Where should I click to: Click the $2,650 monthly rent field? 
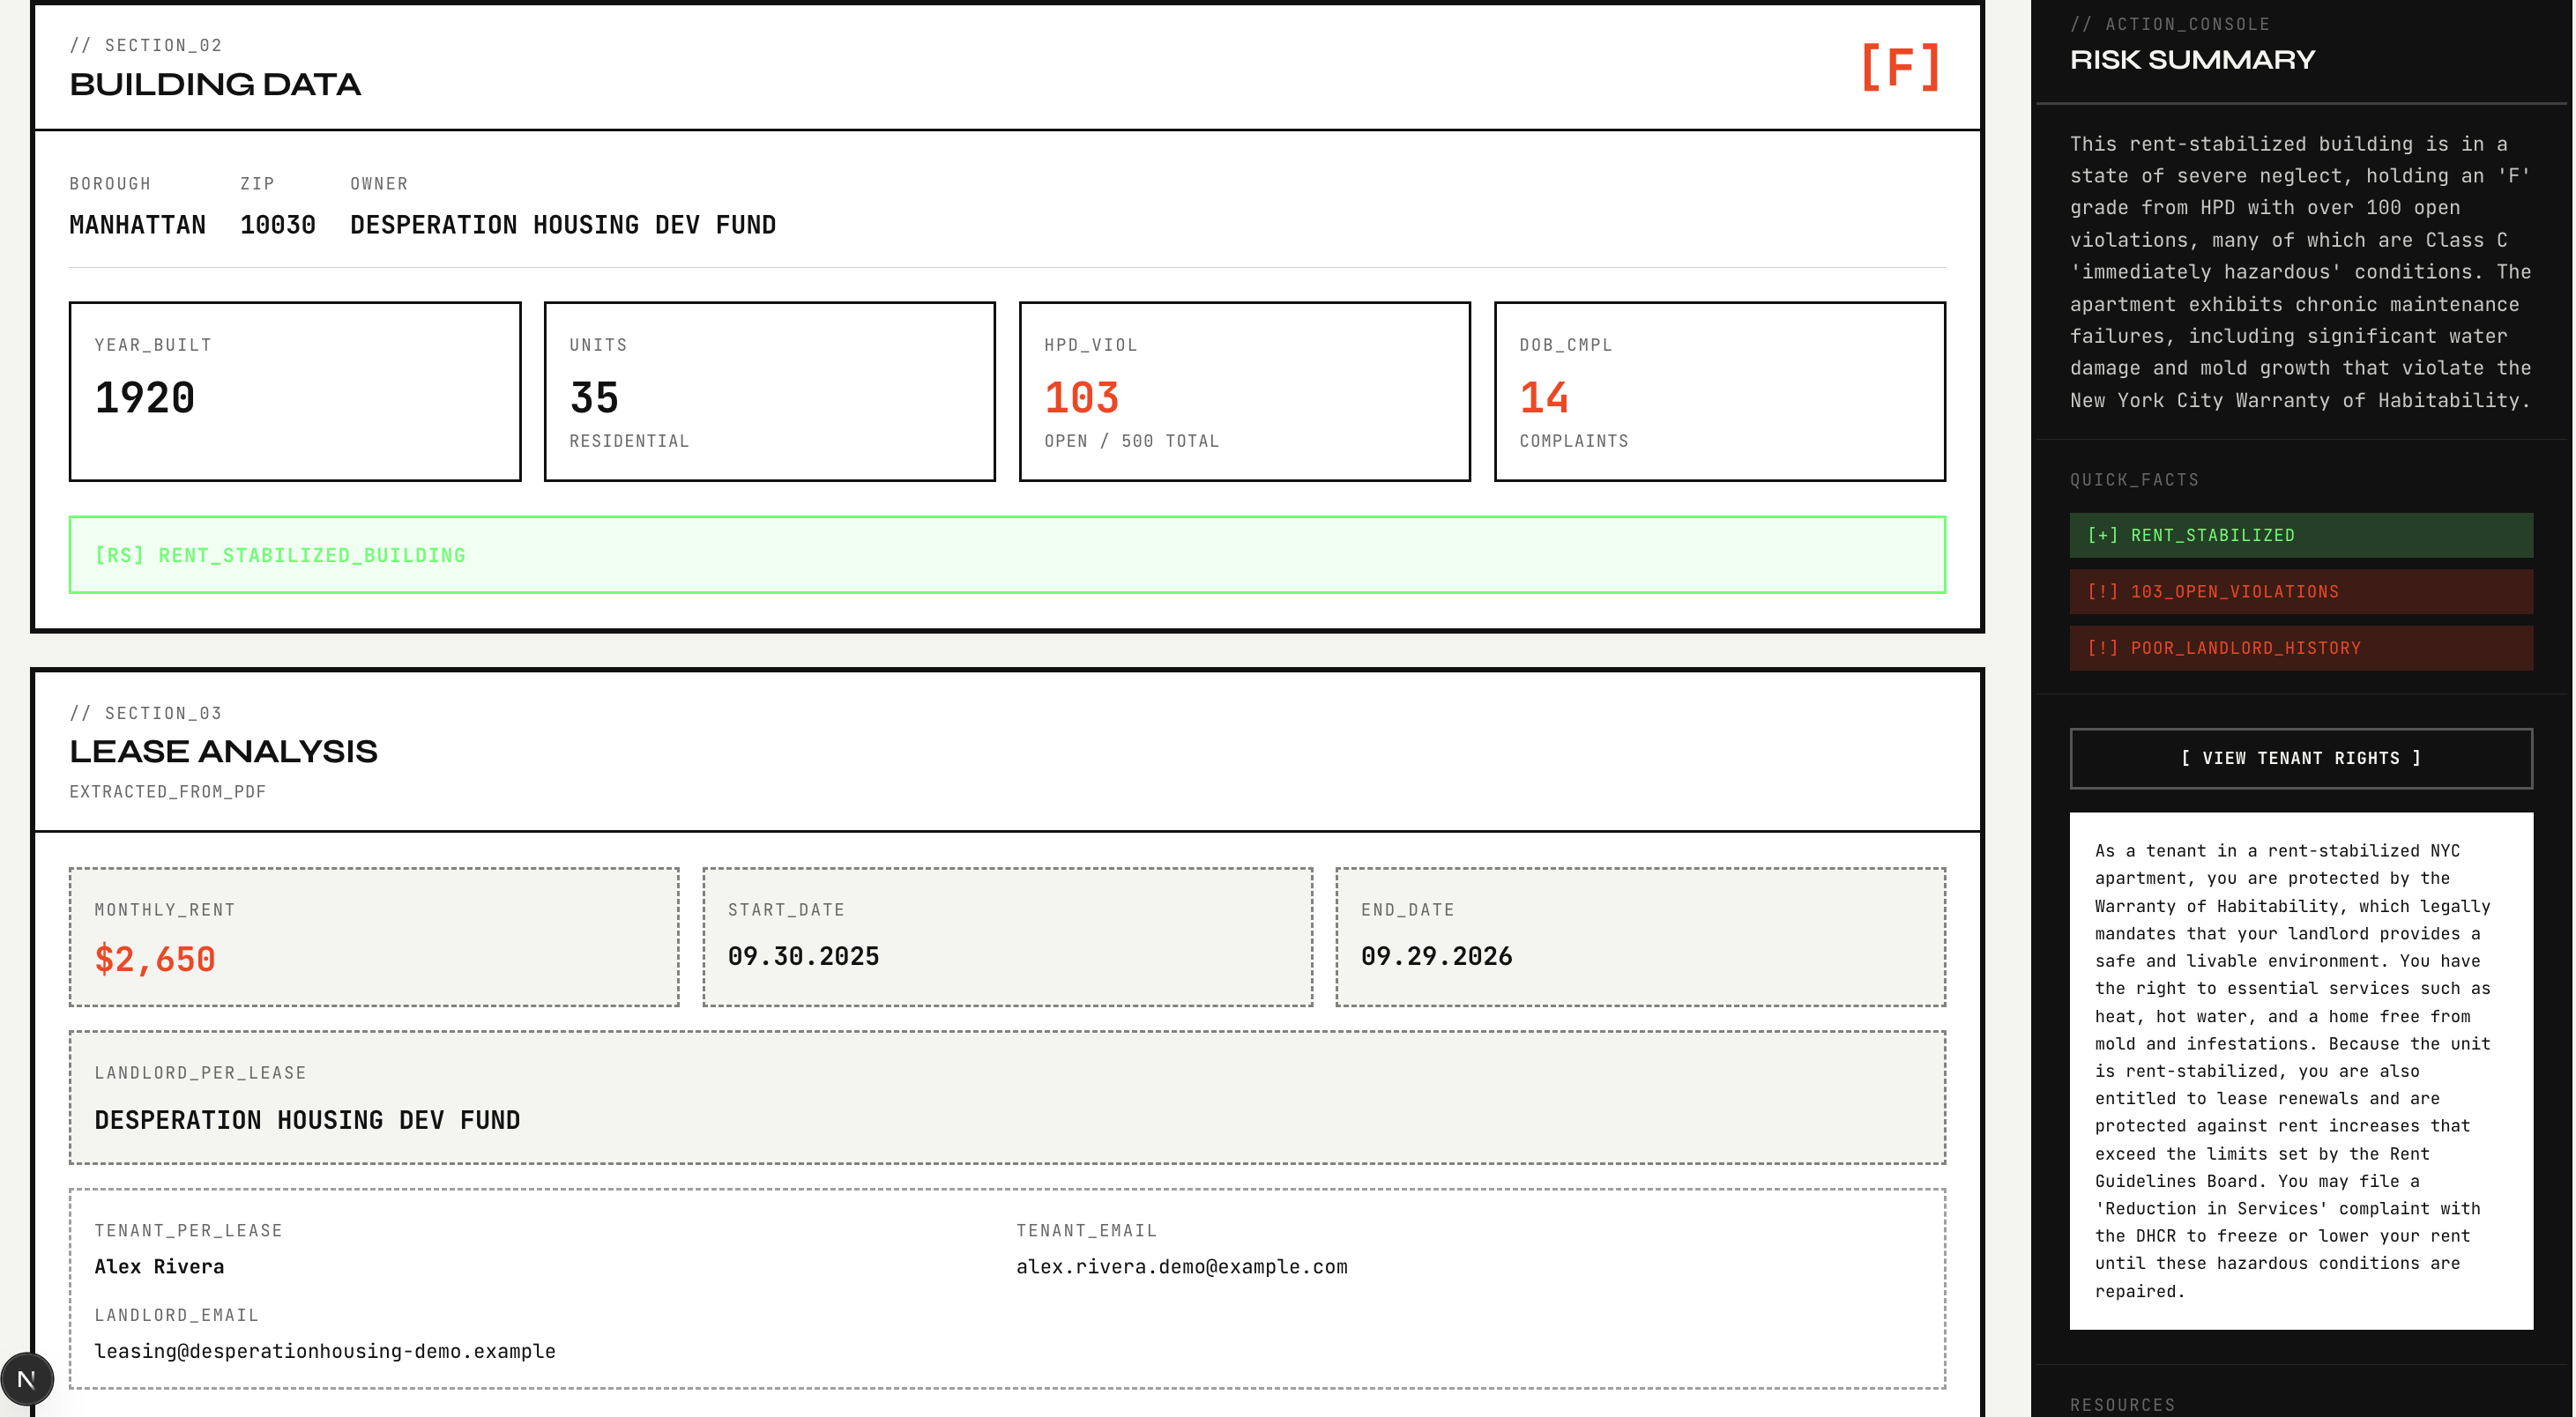click(x=155, y=960)
